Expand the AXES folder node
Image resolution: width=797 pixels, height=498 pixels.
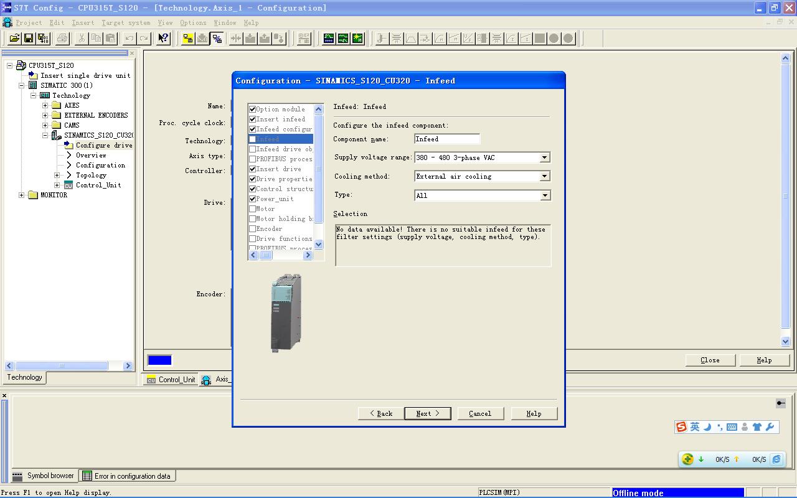(x=45, y=105)
